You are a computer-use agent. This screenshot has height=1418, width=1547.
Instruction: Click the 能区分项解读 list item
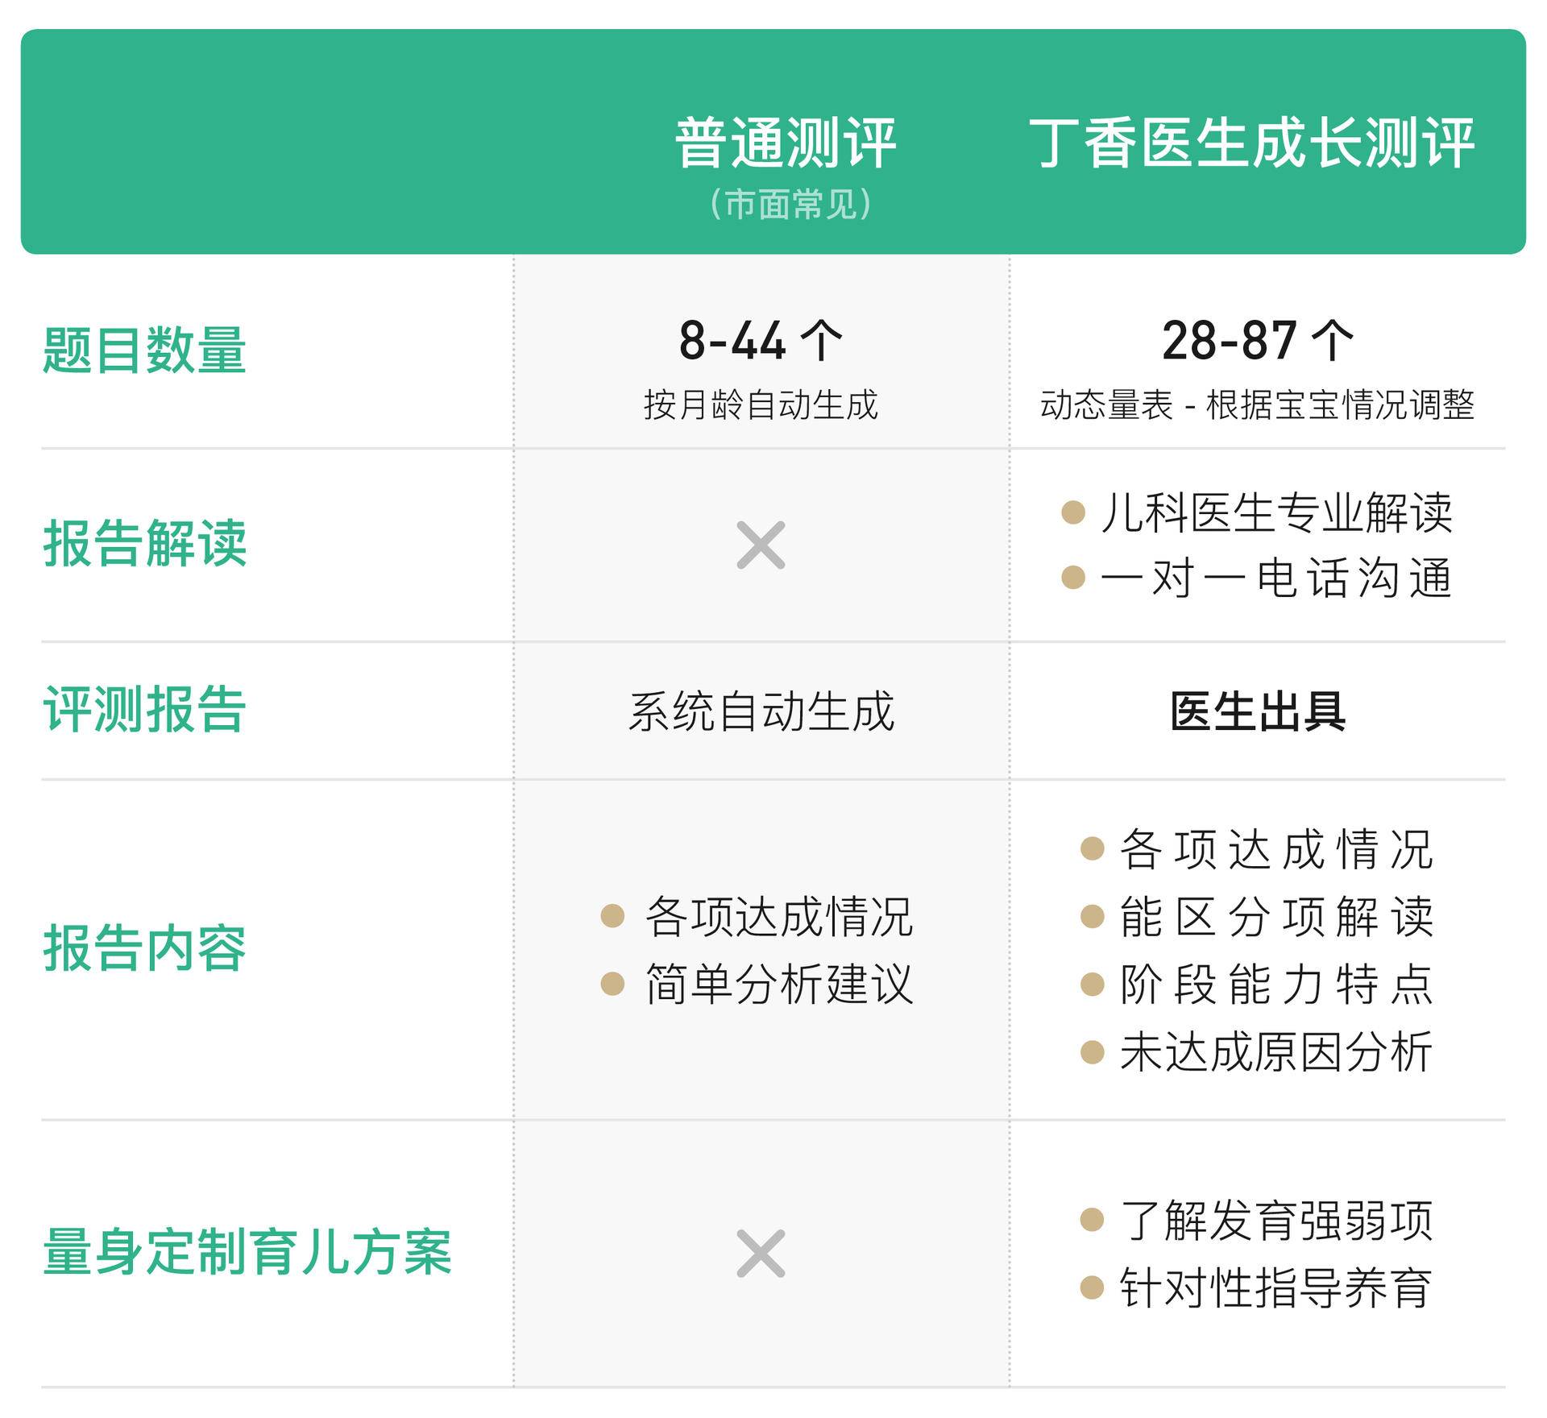[1276, 917]
